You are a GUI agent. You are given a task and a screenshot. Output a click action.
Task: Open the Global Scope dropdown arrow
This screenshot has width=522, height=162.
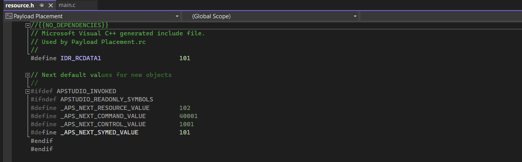[355, 16]
